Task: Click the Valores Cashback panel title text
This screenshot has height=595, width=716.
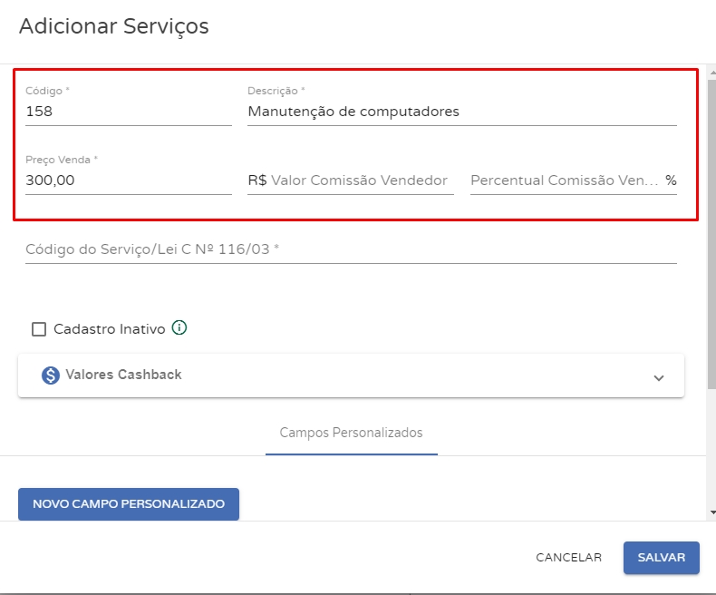Action: 123,375
